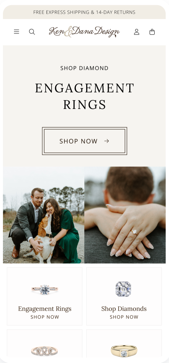Image resolution: width=169 pixels, height=363 pixels.
Task: Open the Engagement Rings category link
Action: tap(45, 309)
